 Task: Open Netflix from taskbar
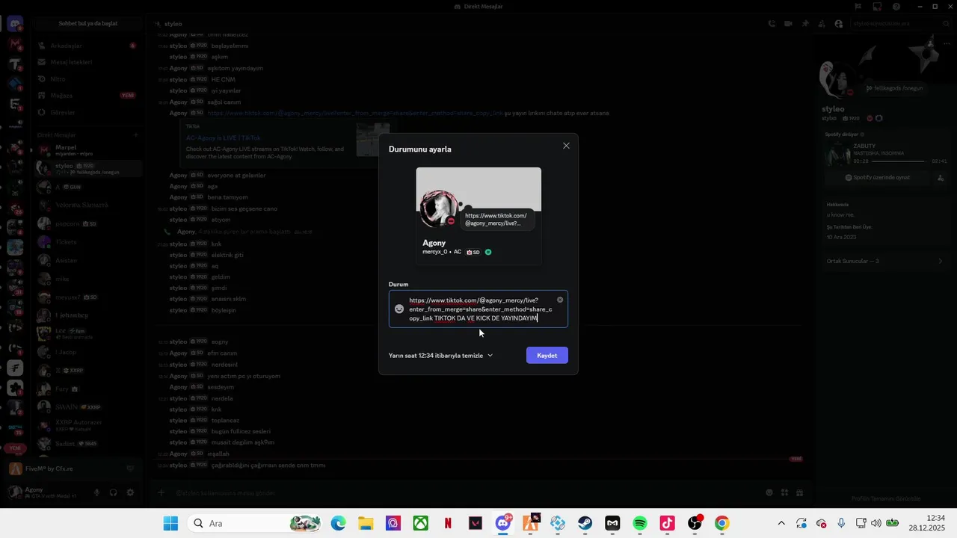[448, 523]
